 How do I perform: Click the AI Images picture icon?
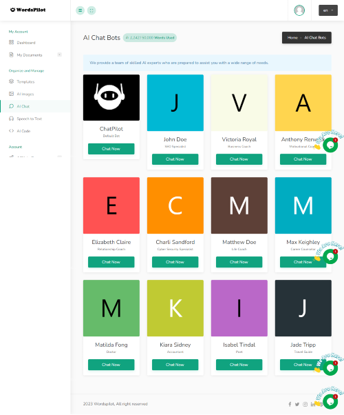(12, 94)
